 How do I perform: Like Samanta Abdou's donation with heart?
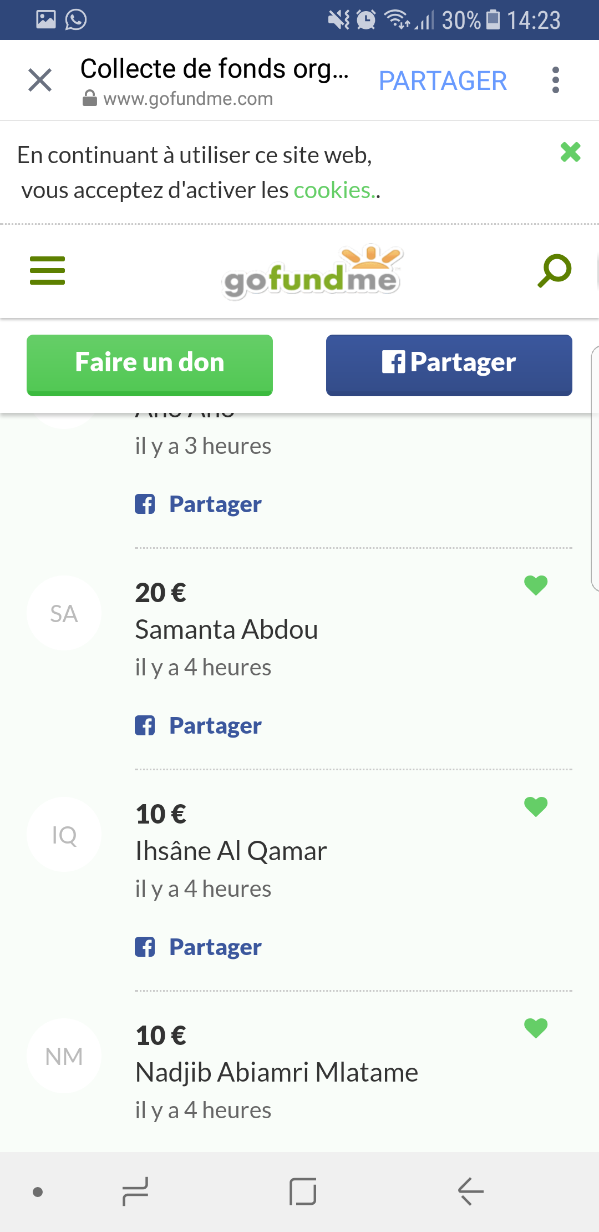coord(536,585)
